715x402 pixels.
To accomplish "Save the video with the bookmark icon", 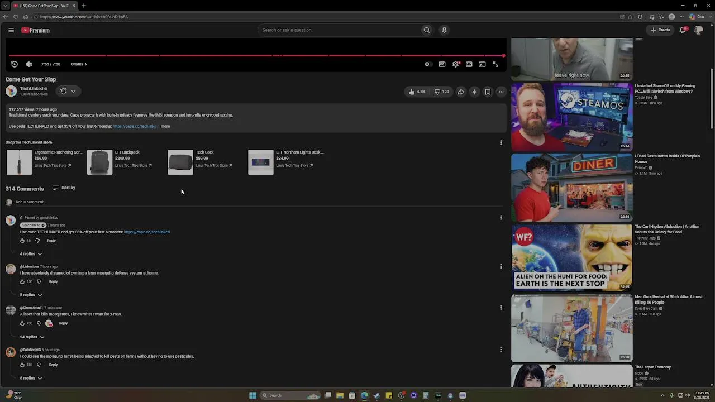I will coord(488,92).
